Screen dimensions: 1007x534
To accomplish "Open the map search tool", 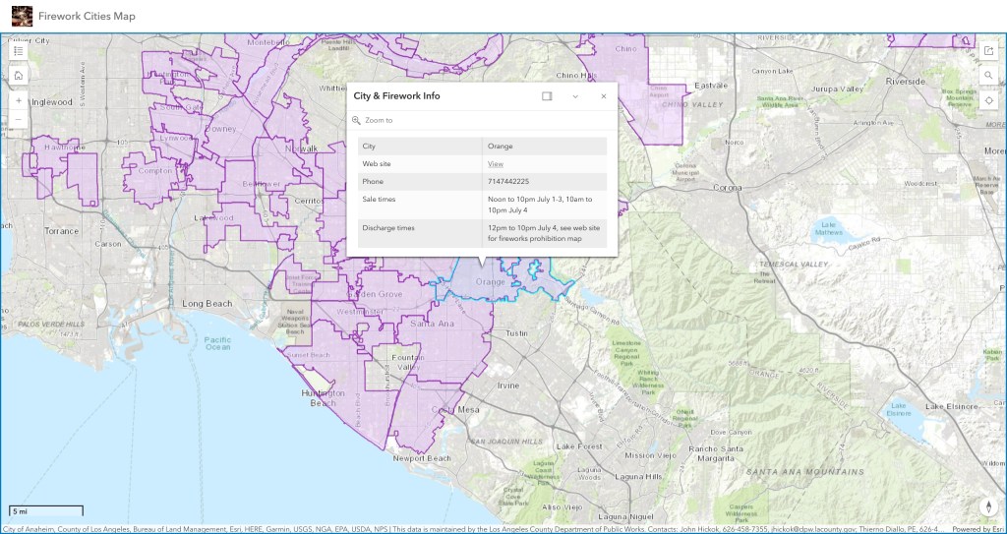I will 988,75.
